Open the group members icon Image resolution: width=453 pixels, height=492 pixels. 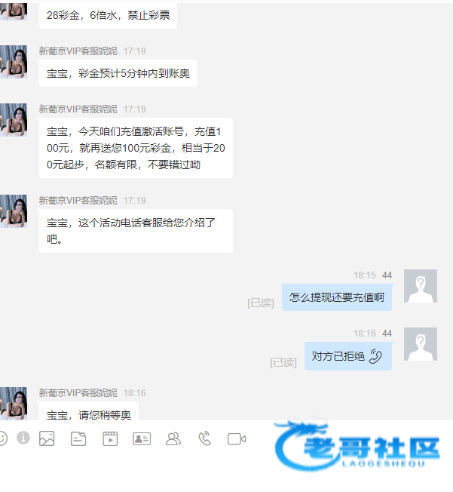coord(173,439)
